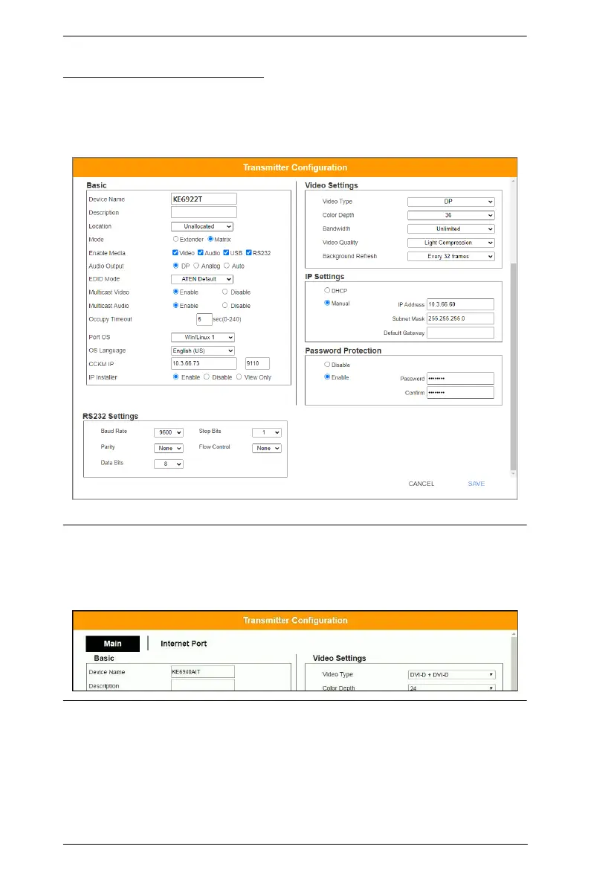
Task: Select the DHCP radio button
Action: point(327,290)
